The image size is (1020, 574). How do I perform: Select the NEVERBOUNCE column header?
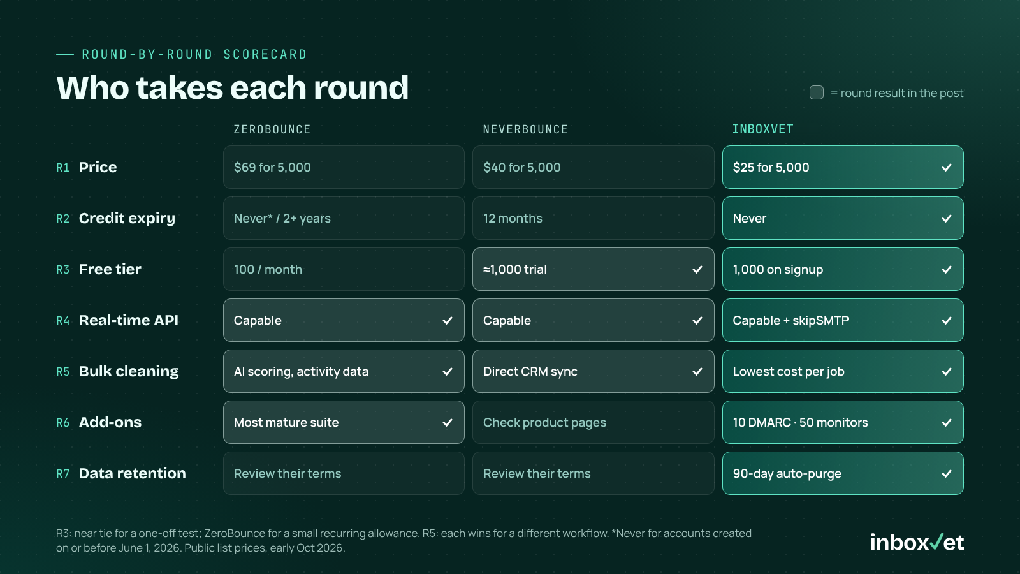click(x=525, y=129)
